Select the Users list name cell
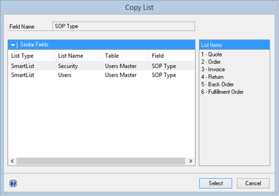 point(65,75)
